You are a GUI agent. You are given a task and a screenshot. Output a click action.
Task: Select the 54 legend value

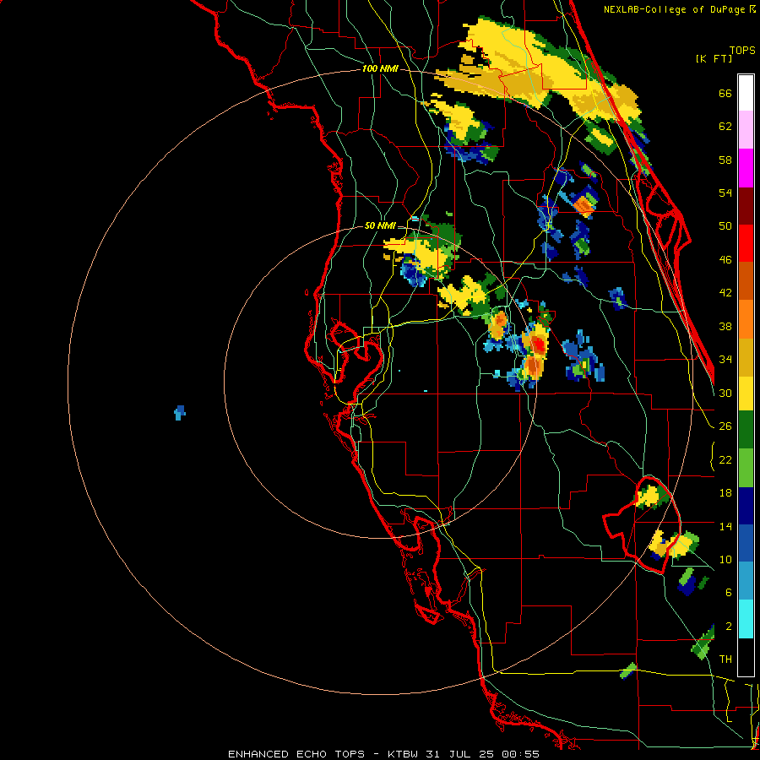pyautogui.click(x=725, y=193)
